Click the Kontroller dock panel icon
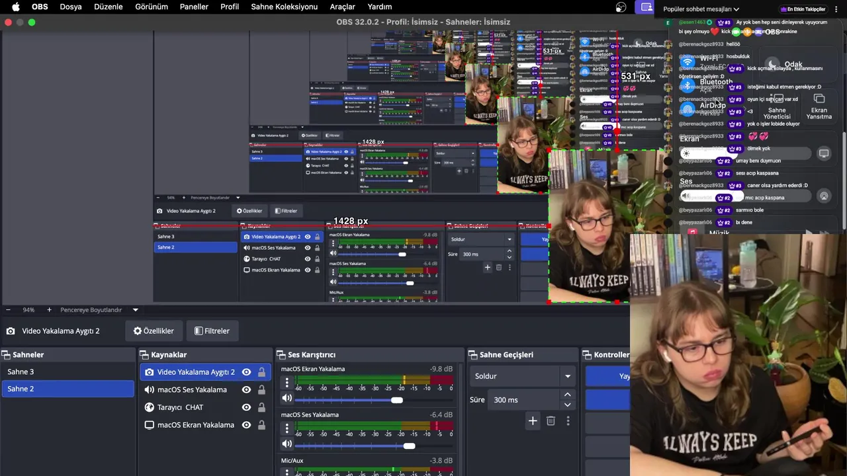This screenshot has width=847, height=476. 587,355
